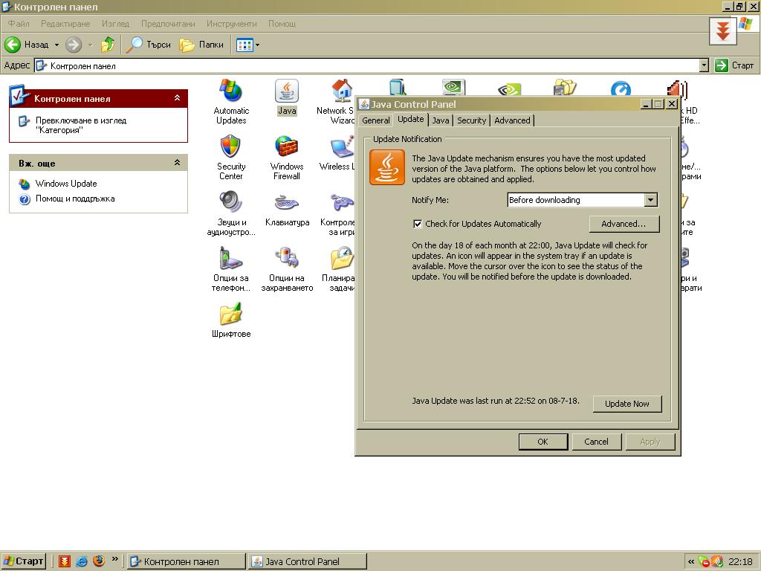Image resolution: width=761 pixels, height=571 pixels.
Task: Open the Wireless network setup icon
Action: click(337, 153)
